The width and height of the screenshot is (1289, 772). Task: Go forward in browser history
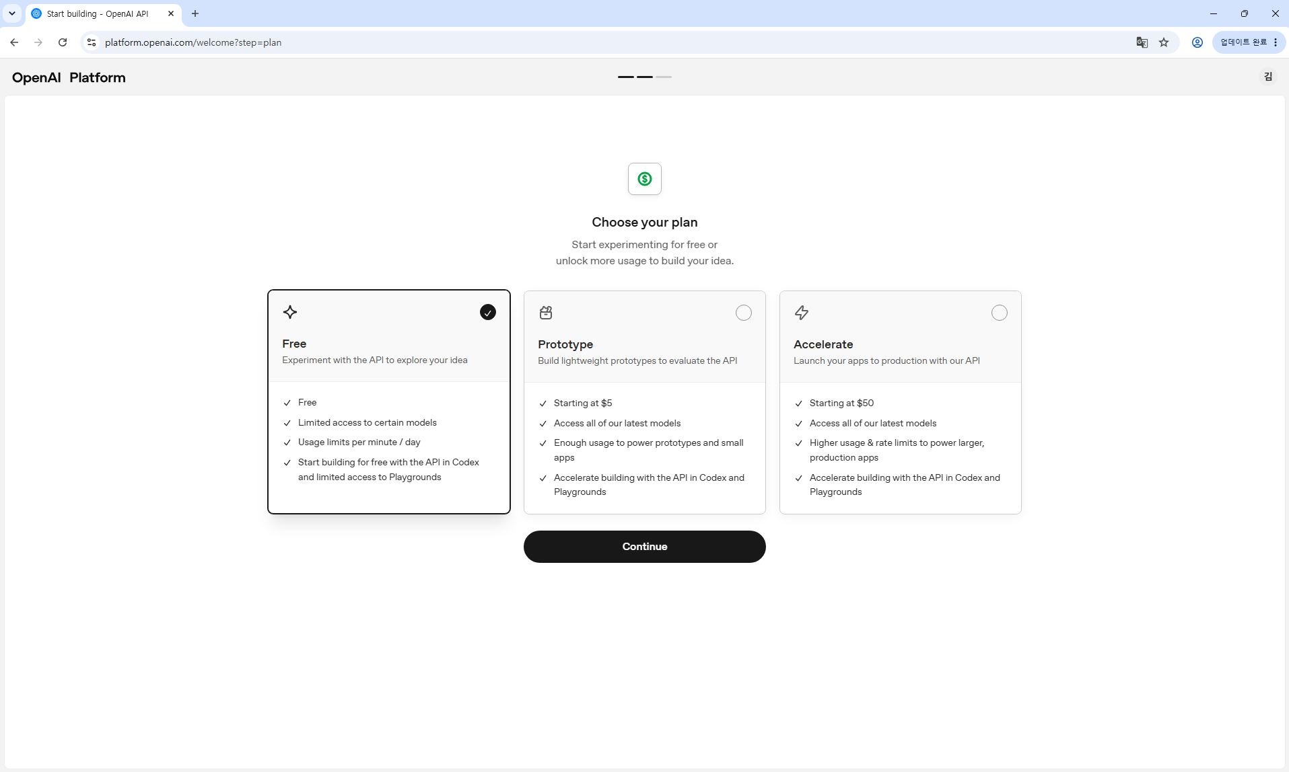pyautogui.click(x=38, y=42)
